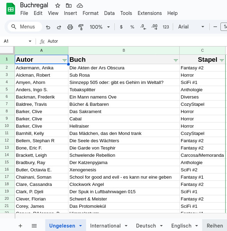This screenshot has width=227, height=231.
Task: Add a new sheet with plus button
Action: click(20, 226)
